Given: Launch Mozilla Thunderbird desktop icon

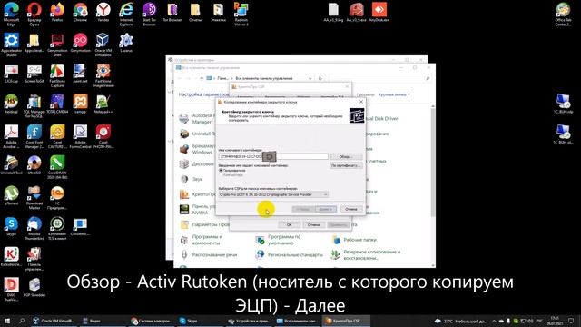Looking at the screenshot, I should pyautogui.click(x=34, y=228).
